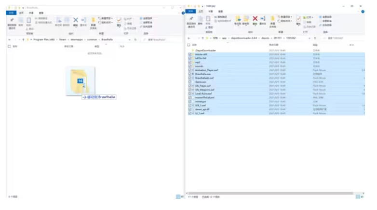Uncheck the checkbox beside Brawlhalla.exe
The image size is (377, 210).
(x=190, y=74)
